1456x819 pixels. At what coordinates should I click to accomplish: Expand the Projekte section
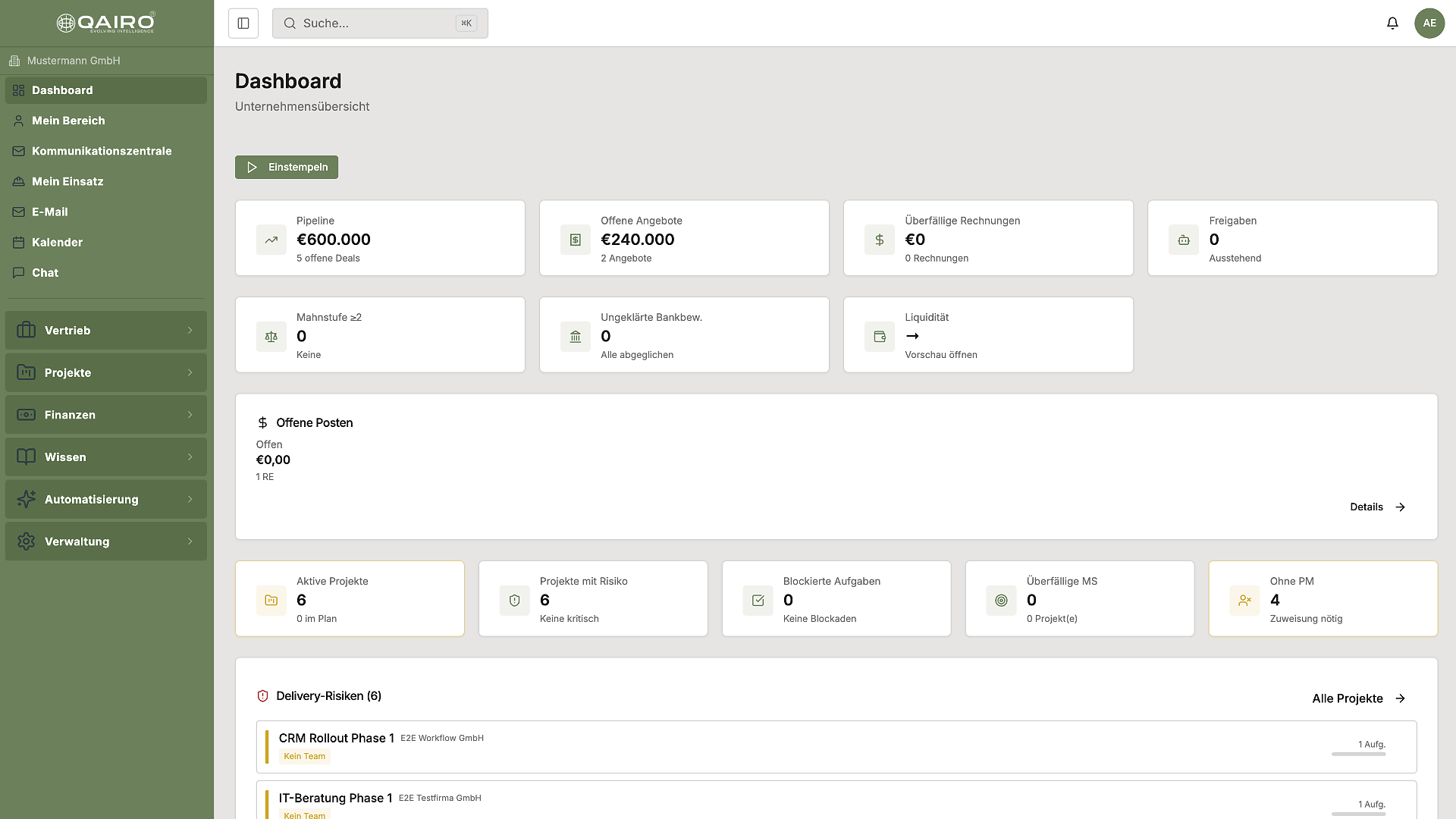[105, 372]
